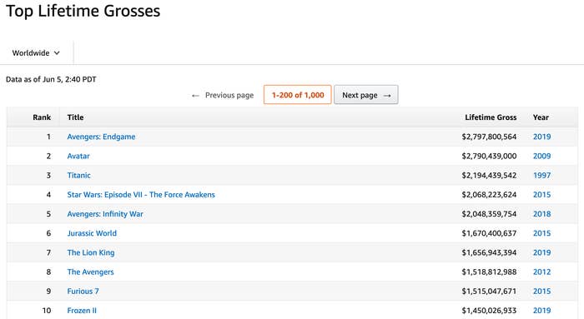Click the Lifetime Gross column header
The width and height of the screenshot is (584, 319).
point(491,117)
